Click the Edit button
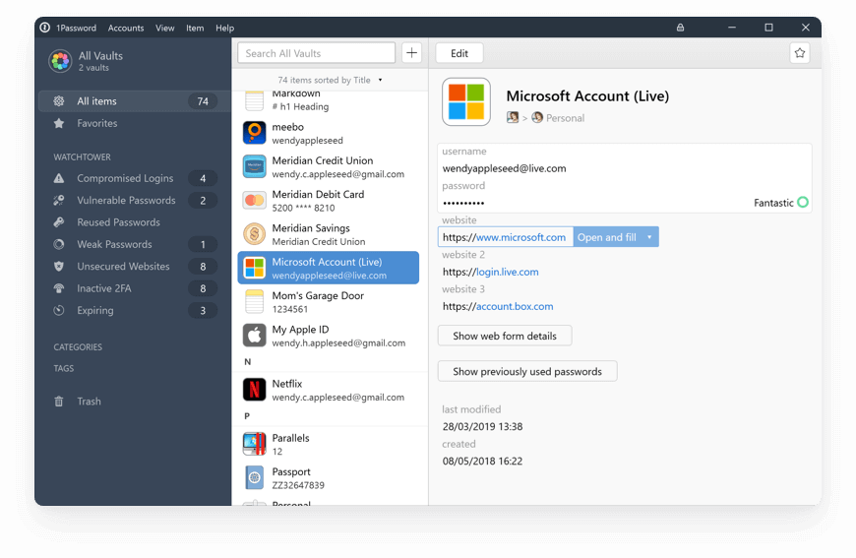This screenshot has height=558, width=856. 459,53
